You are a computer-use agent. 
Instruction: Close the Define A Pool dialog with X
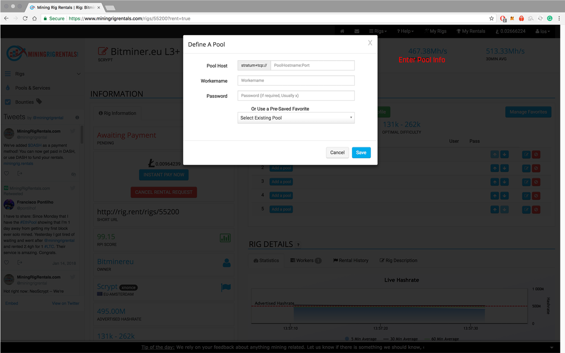point(370,43)
